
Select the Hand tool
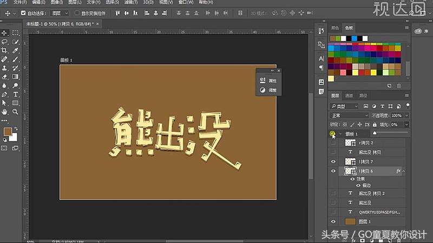4,112
